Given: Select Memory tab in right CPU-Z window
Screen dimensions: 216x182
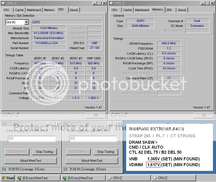Looking at the screenshot, I should click(157, 10).
